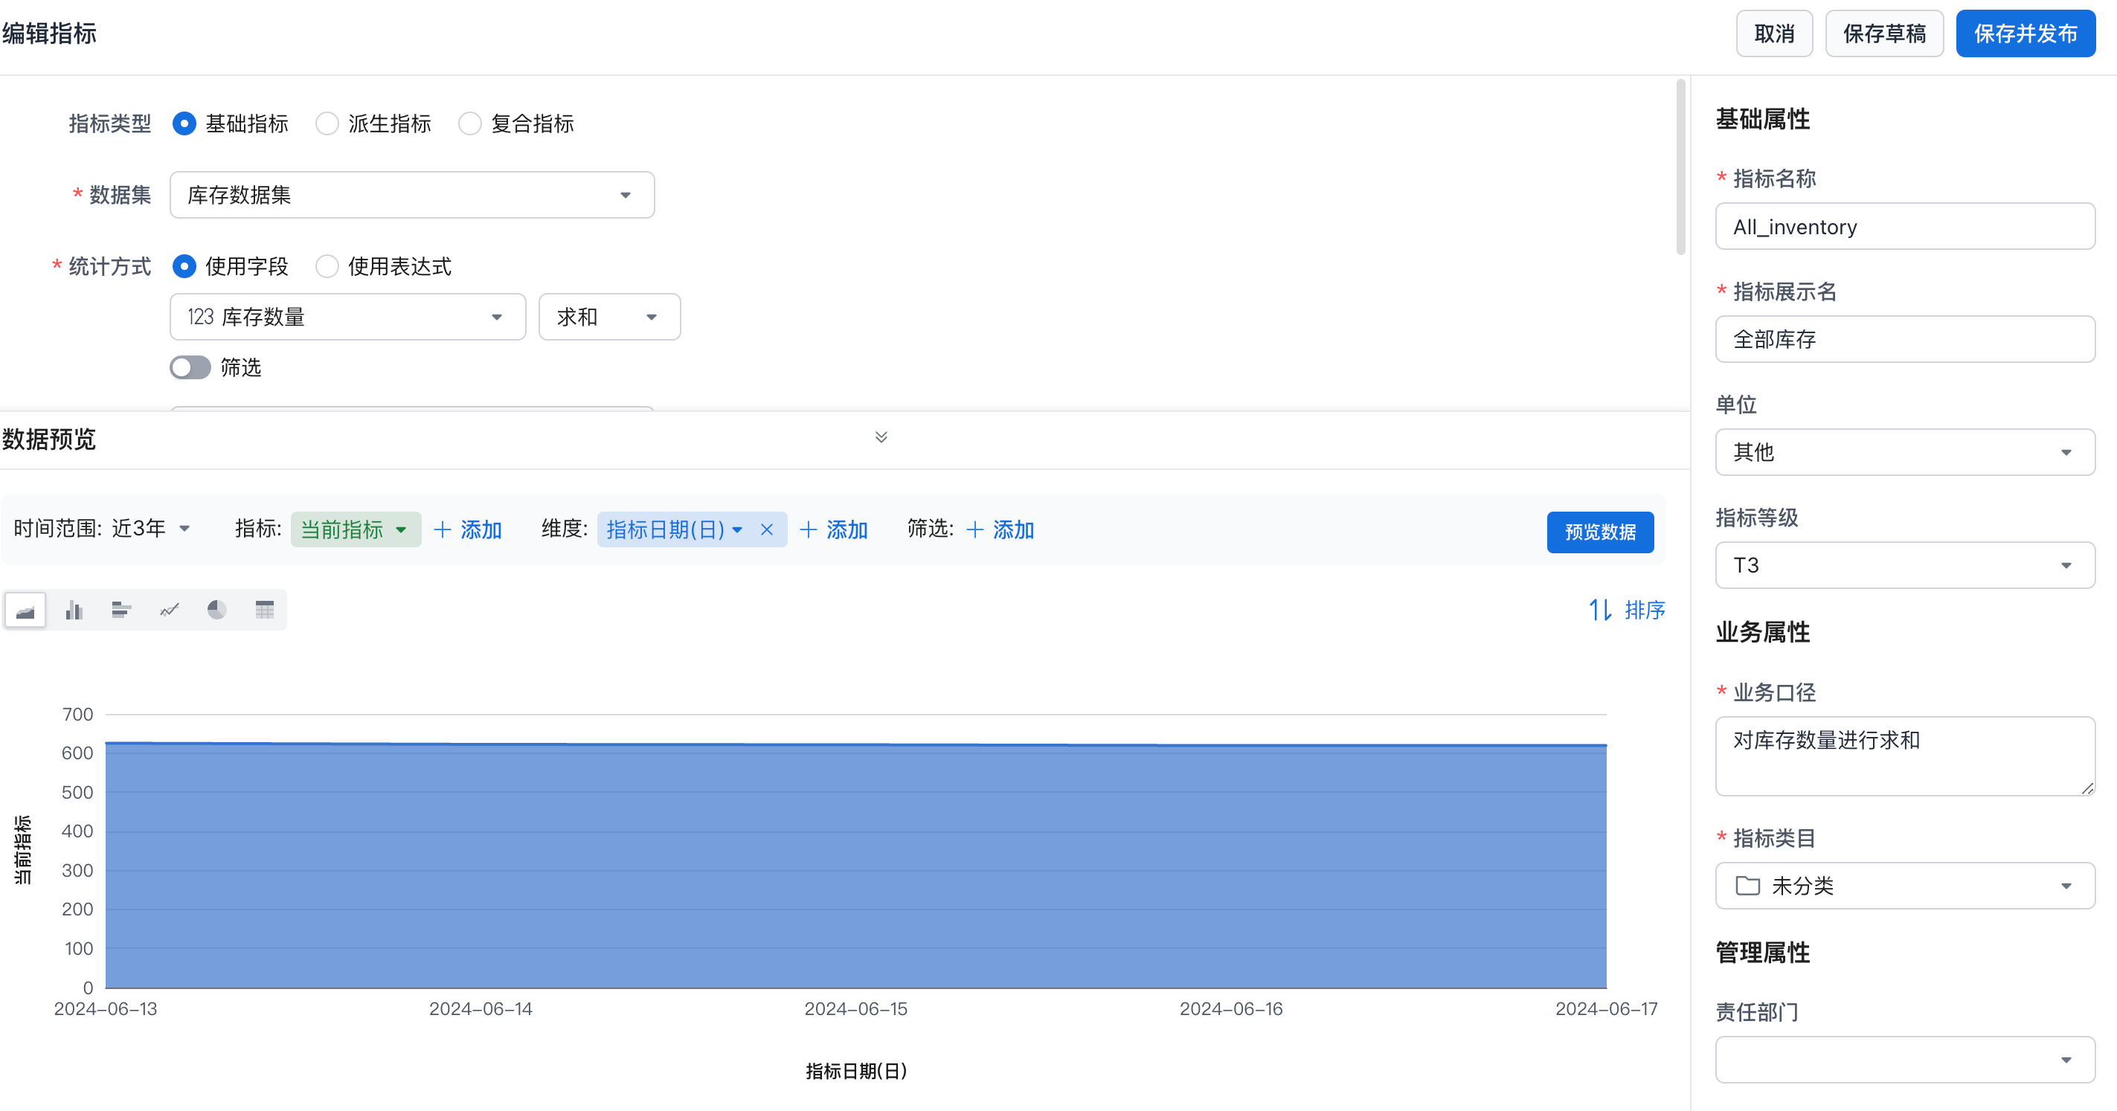Click 保存并发布 button

(x=2025, y=33)
